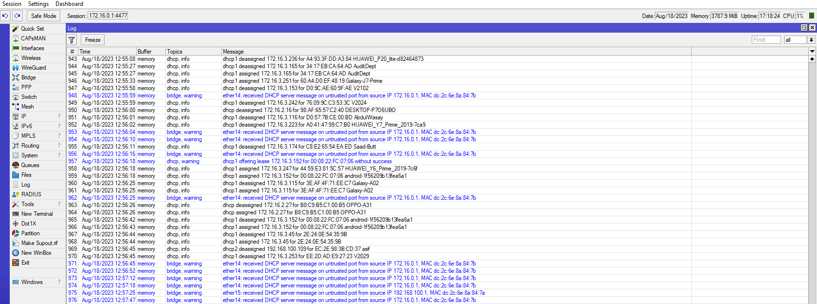This screenshot has height=304, width=817.
Task: Expand the Windows submenu
Action: pyautogui.click(x=60, y=282)
